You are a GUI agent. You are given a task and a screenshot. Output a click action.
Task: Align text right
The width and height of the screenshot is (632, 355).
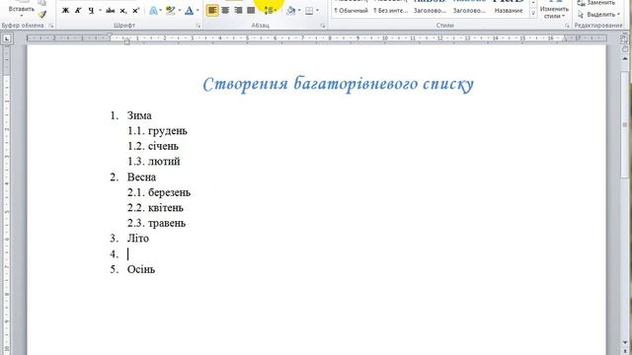(238, 11)
